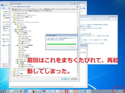Click the search magnifier in Control Panel window

coord(116,19)
